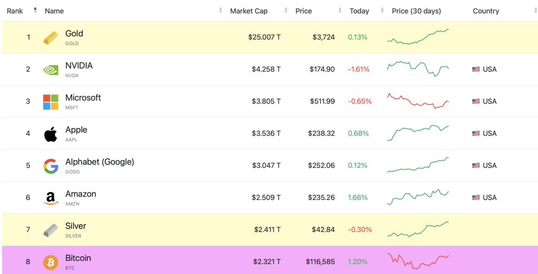Click the Silver bar icon
This screenshot has height=274, width=538.
51,230
